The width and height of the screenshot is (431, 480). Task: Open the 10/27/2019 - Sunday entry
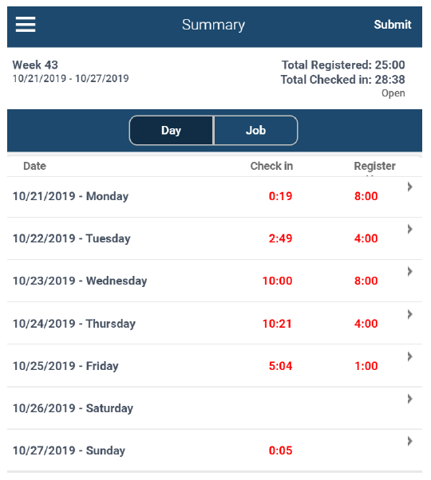[215, 450]
